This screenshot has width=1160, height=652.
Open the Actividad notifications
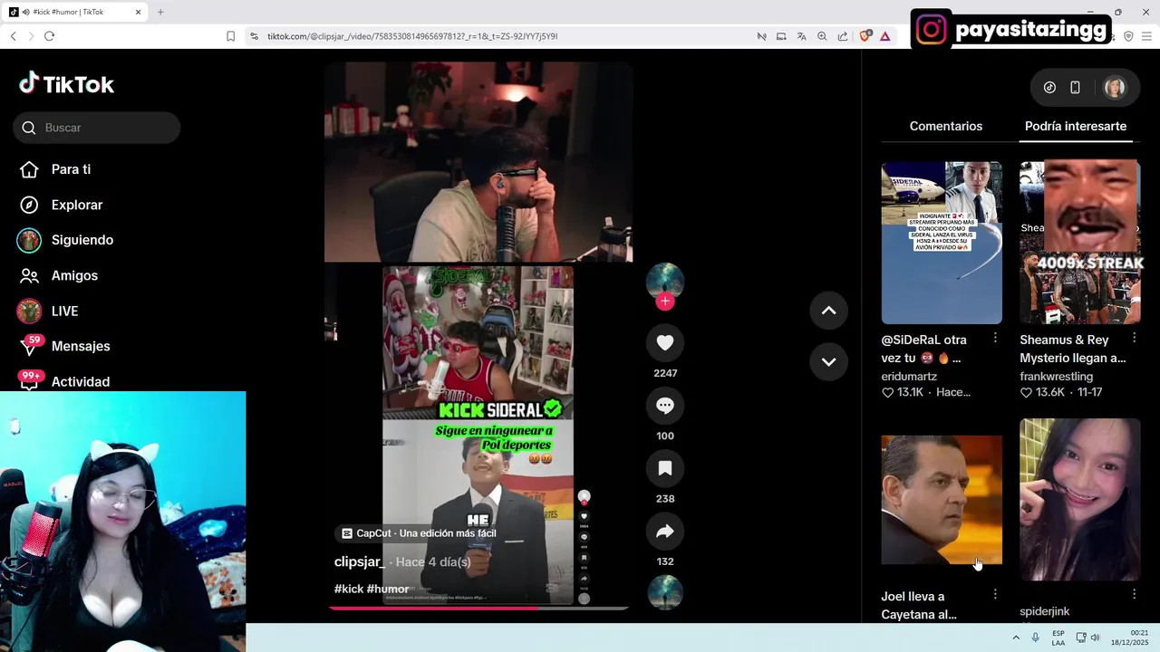coord(63,381)
